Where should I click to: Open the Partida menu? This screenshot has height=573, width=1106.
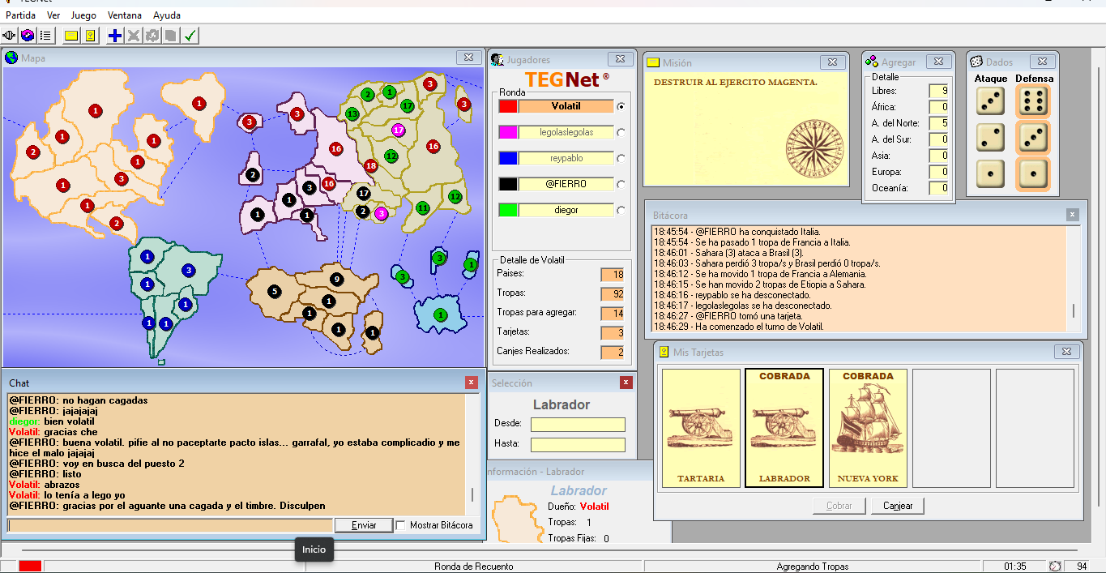click(x=20, y=15)
